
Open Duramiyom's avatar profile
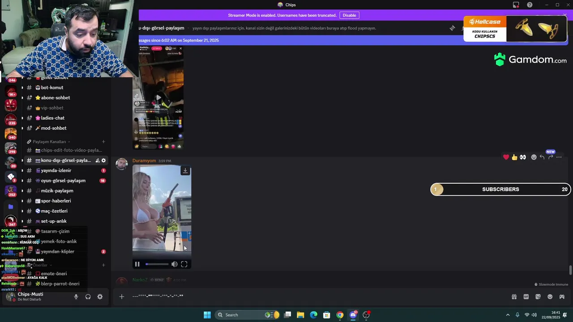121,164
